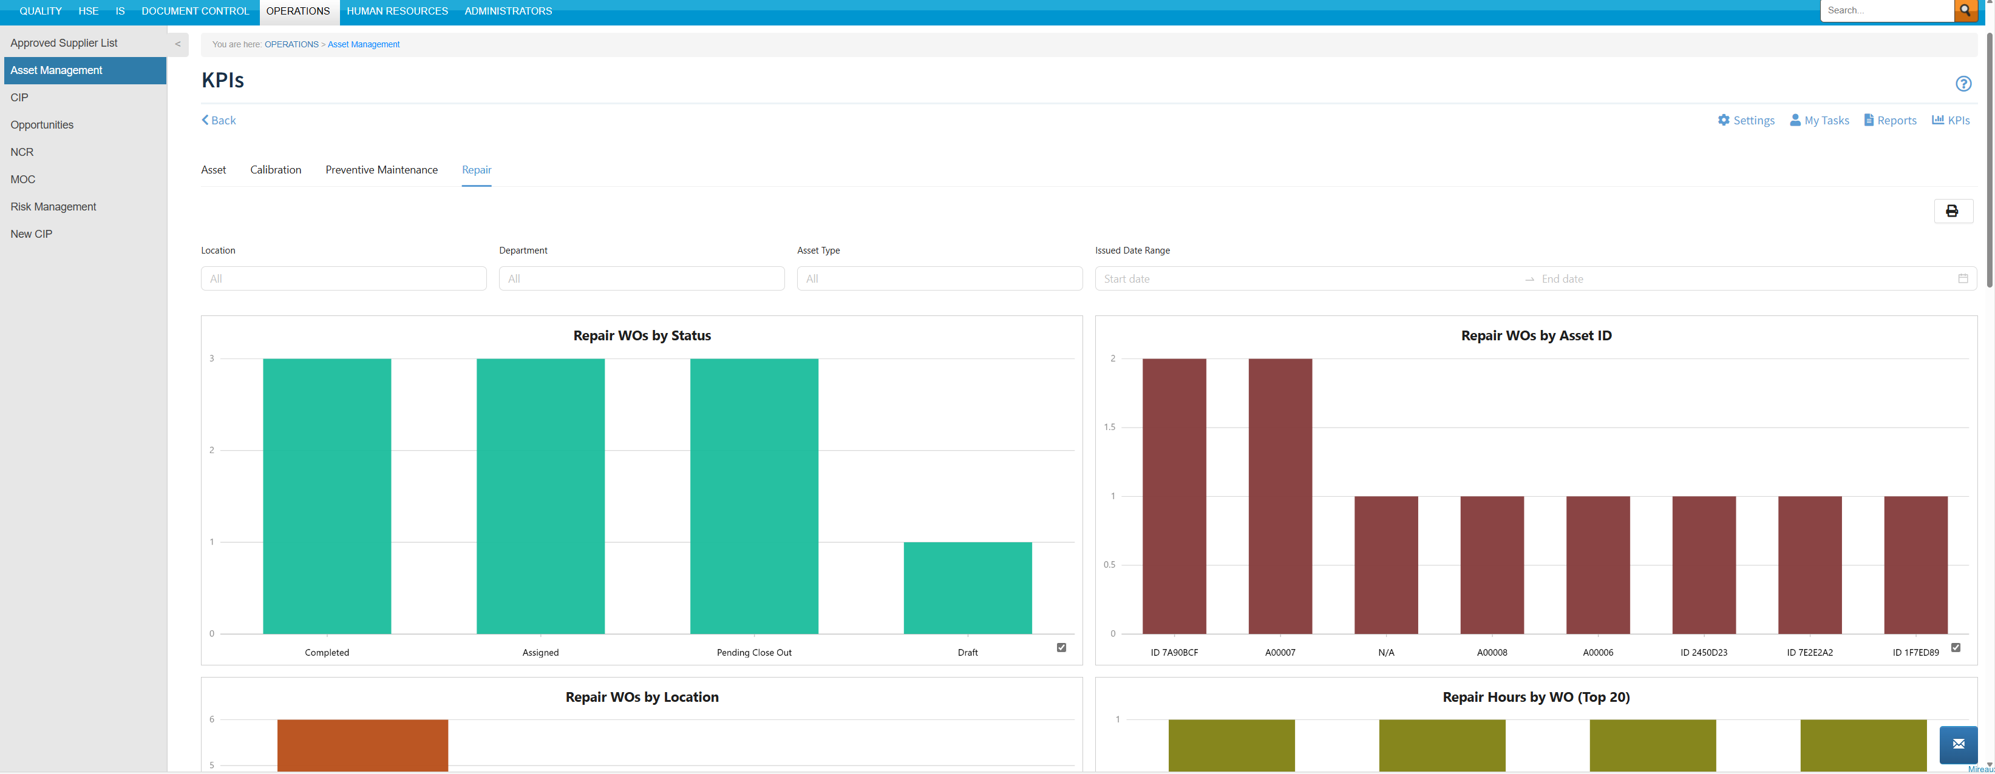Click the A00008 bar in Asset ID chart
Screen dimensions: 1995x774
(1492, 565)
